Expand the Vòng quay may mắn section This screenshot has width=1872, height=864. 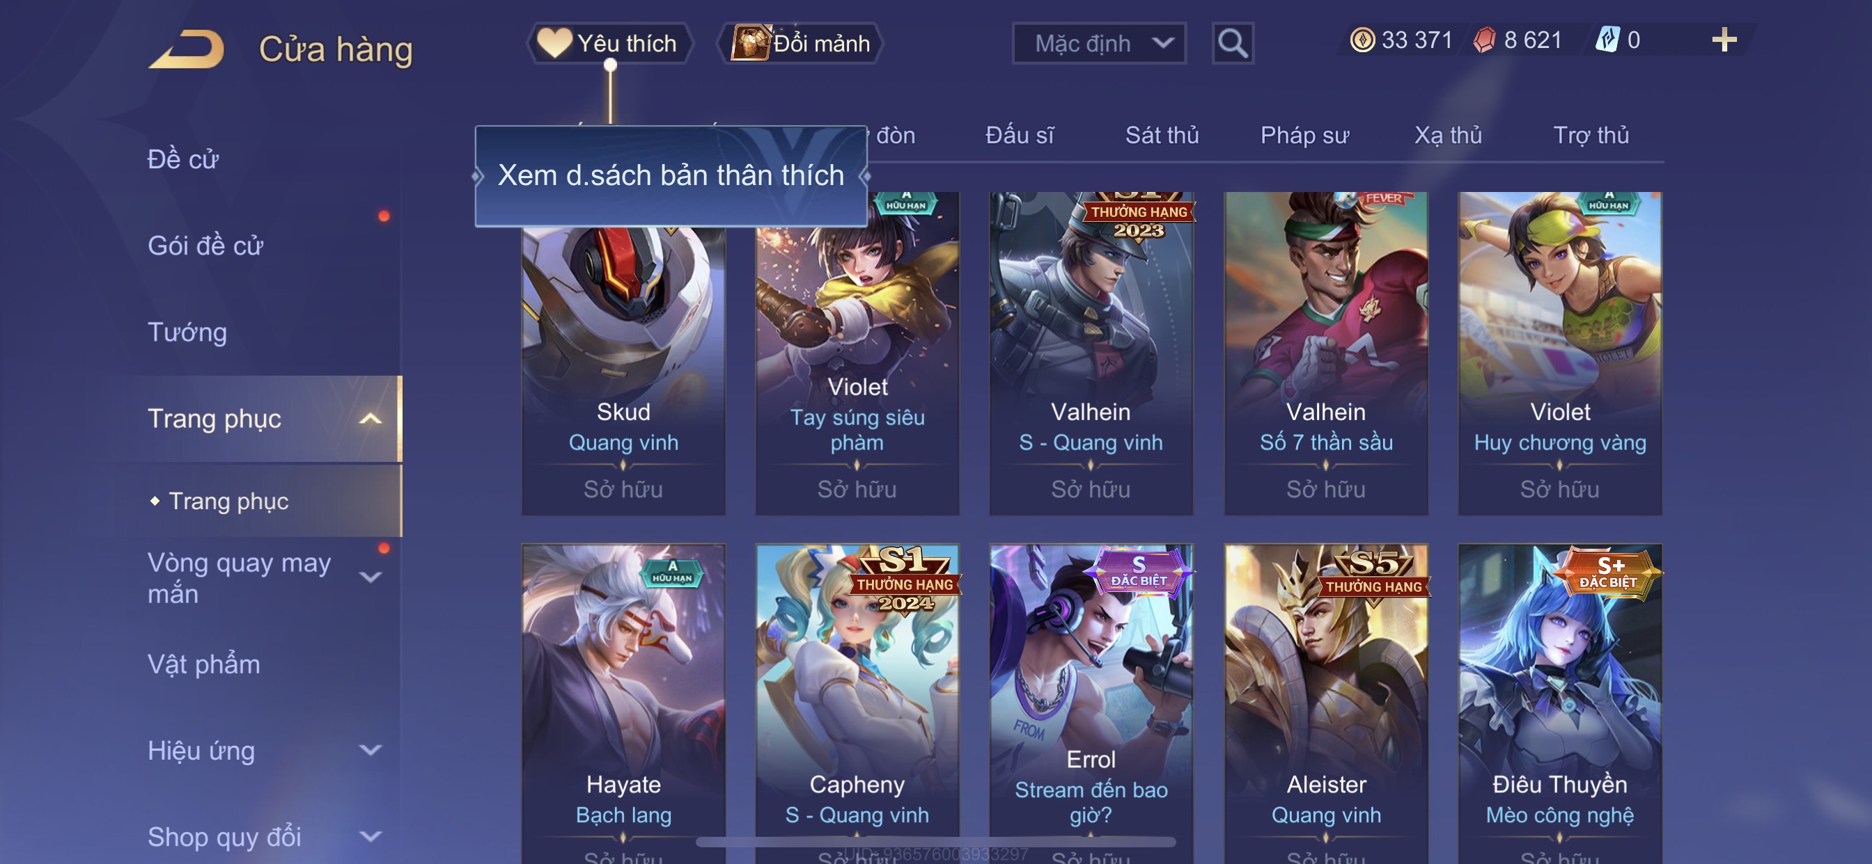tap(370, 577)
